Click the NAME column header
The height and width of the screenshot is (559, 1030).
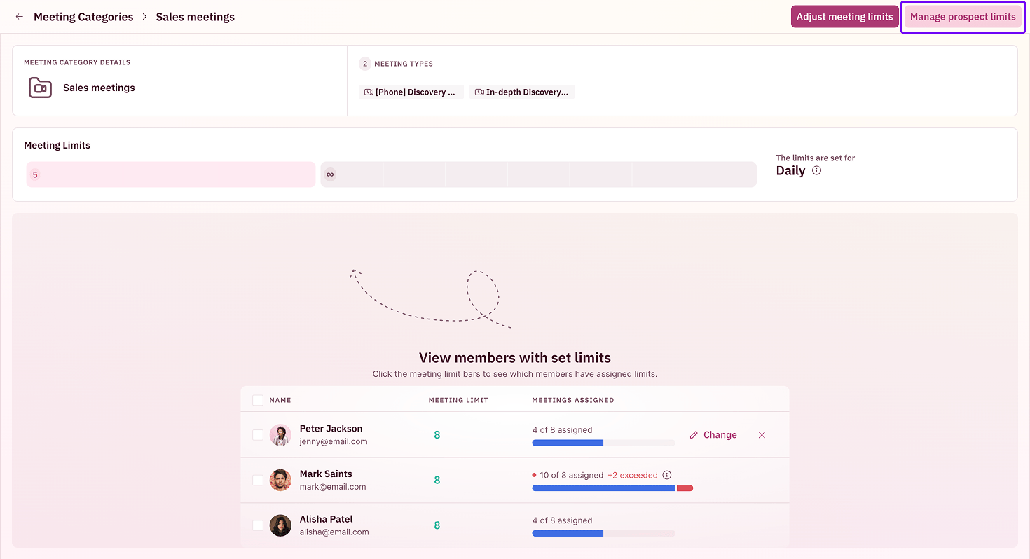280,400
